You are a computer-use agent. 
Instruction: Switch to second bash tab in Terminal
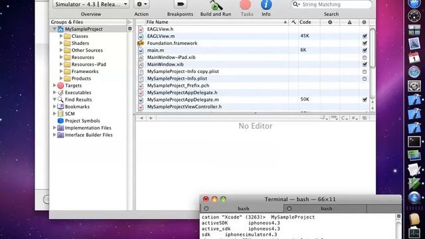[x=325, y=208]
